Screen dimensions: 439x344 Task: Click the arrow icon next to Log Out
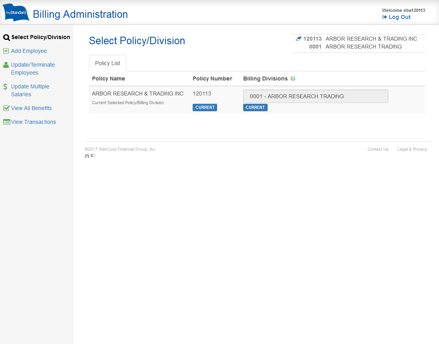(384, 17)
